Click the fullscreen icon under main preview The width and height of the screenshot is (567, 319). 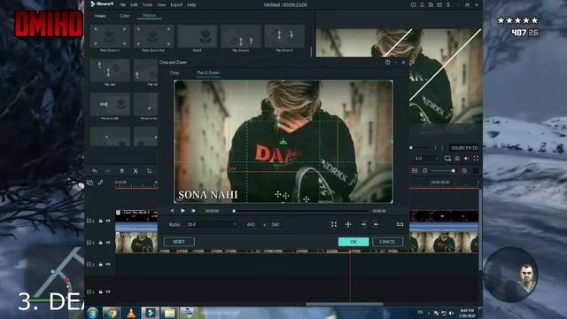476,159
